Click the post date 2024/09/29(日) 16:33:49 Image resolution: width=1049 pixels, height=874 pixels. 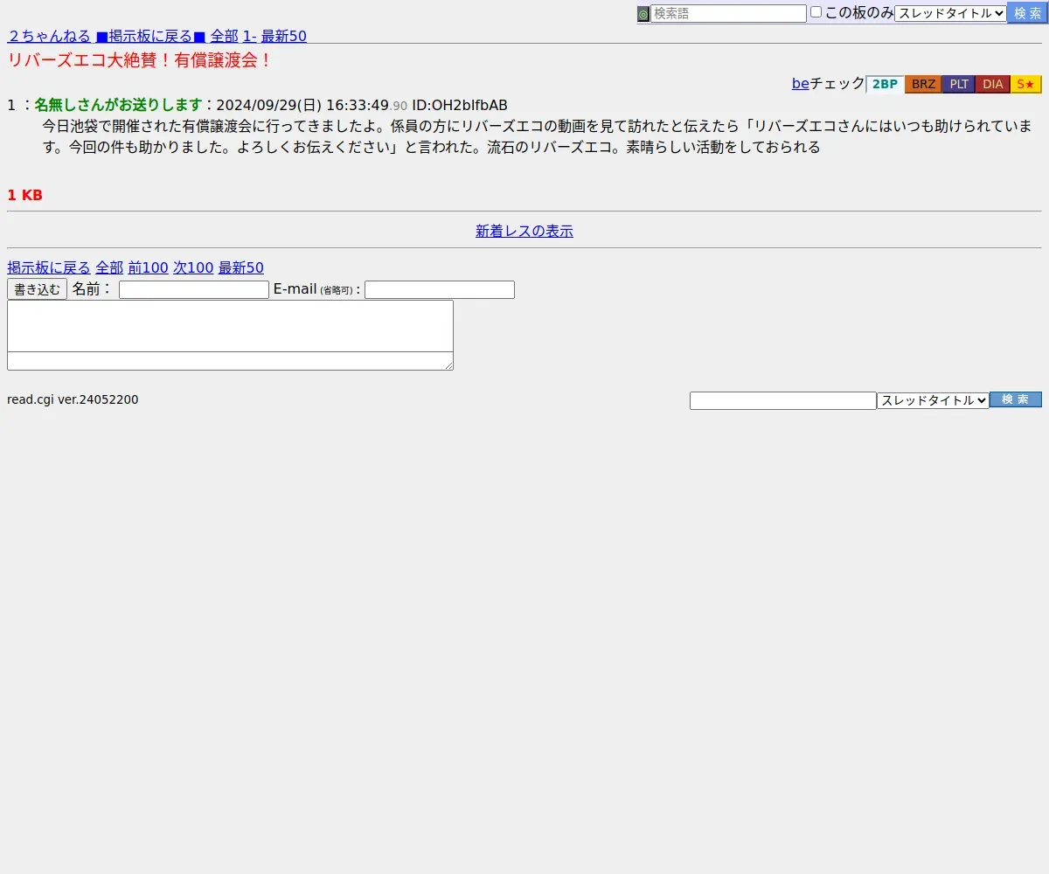(302, 105)
